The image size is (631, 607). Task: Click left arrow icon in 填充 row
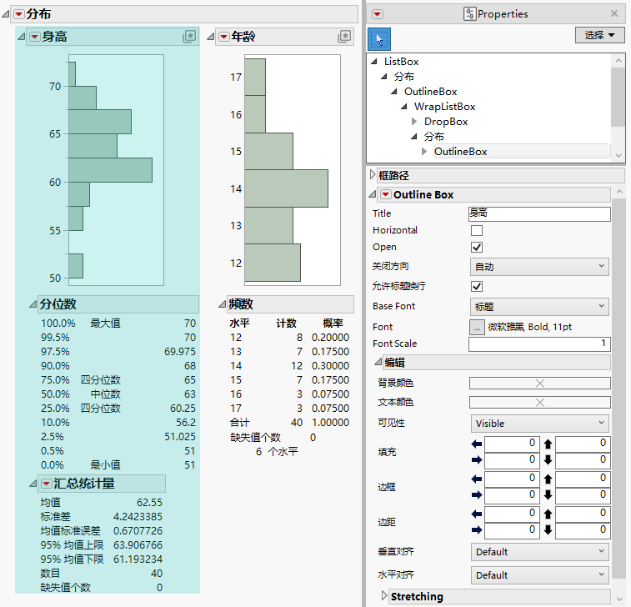pyautogui.click(x=477, y=444)
